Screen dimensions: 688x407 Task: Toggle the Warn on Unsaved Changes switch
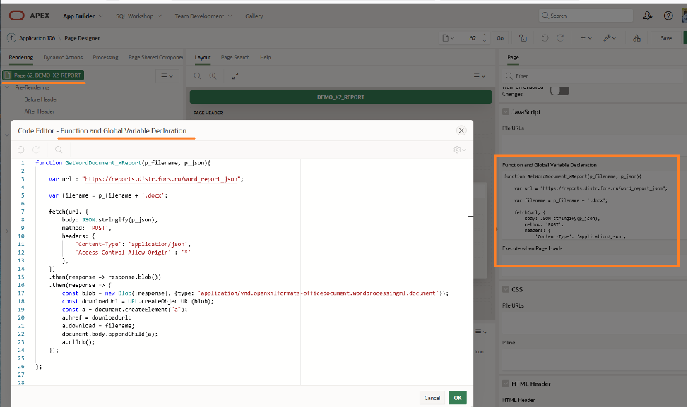[x=559, y=90]
